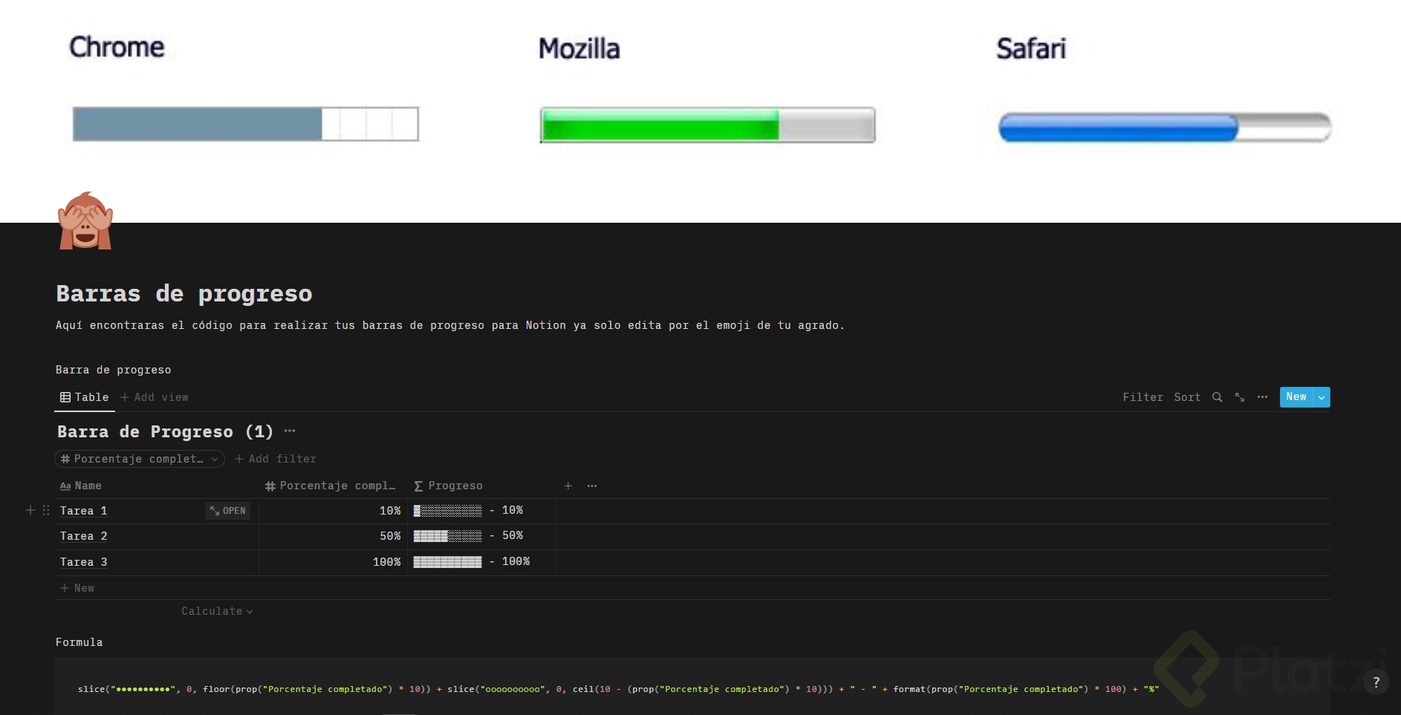Click the plus icon left of the Tarea 1 row

tap(30, 511)
